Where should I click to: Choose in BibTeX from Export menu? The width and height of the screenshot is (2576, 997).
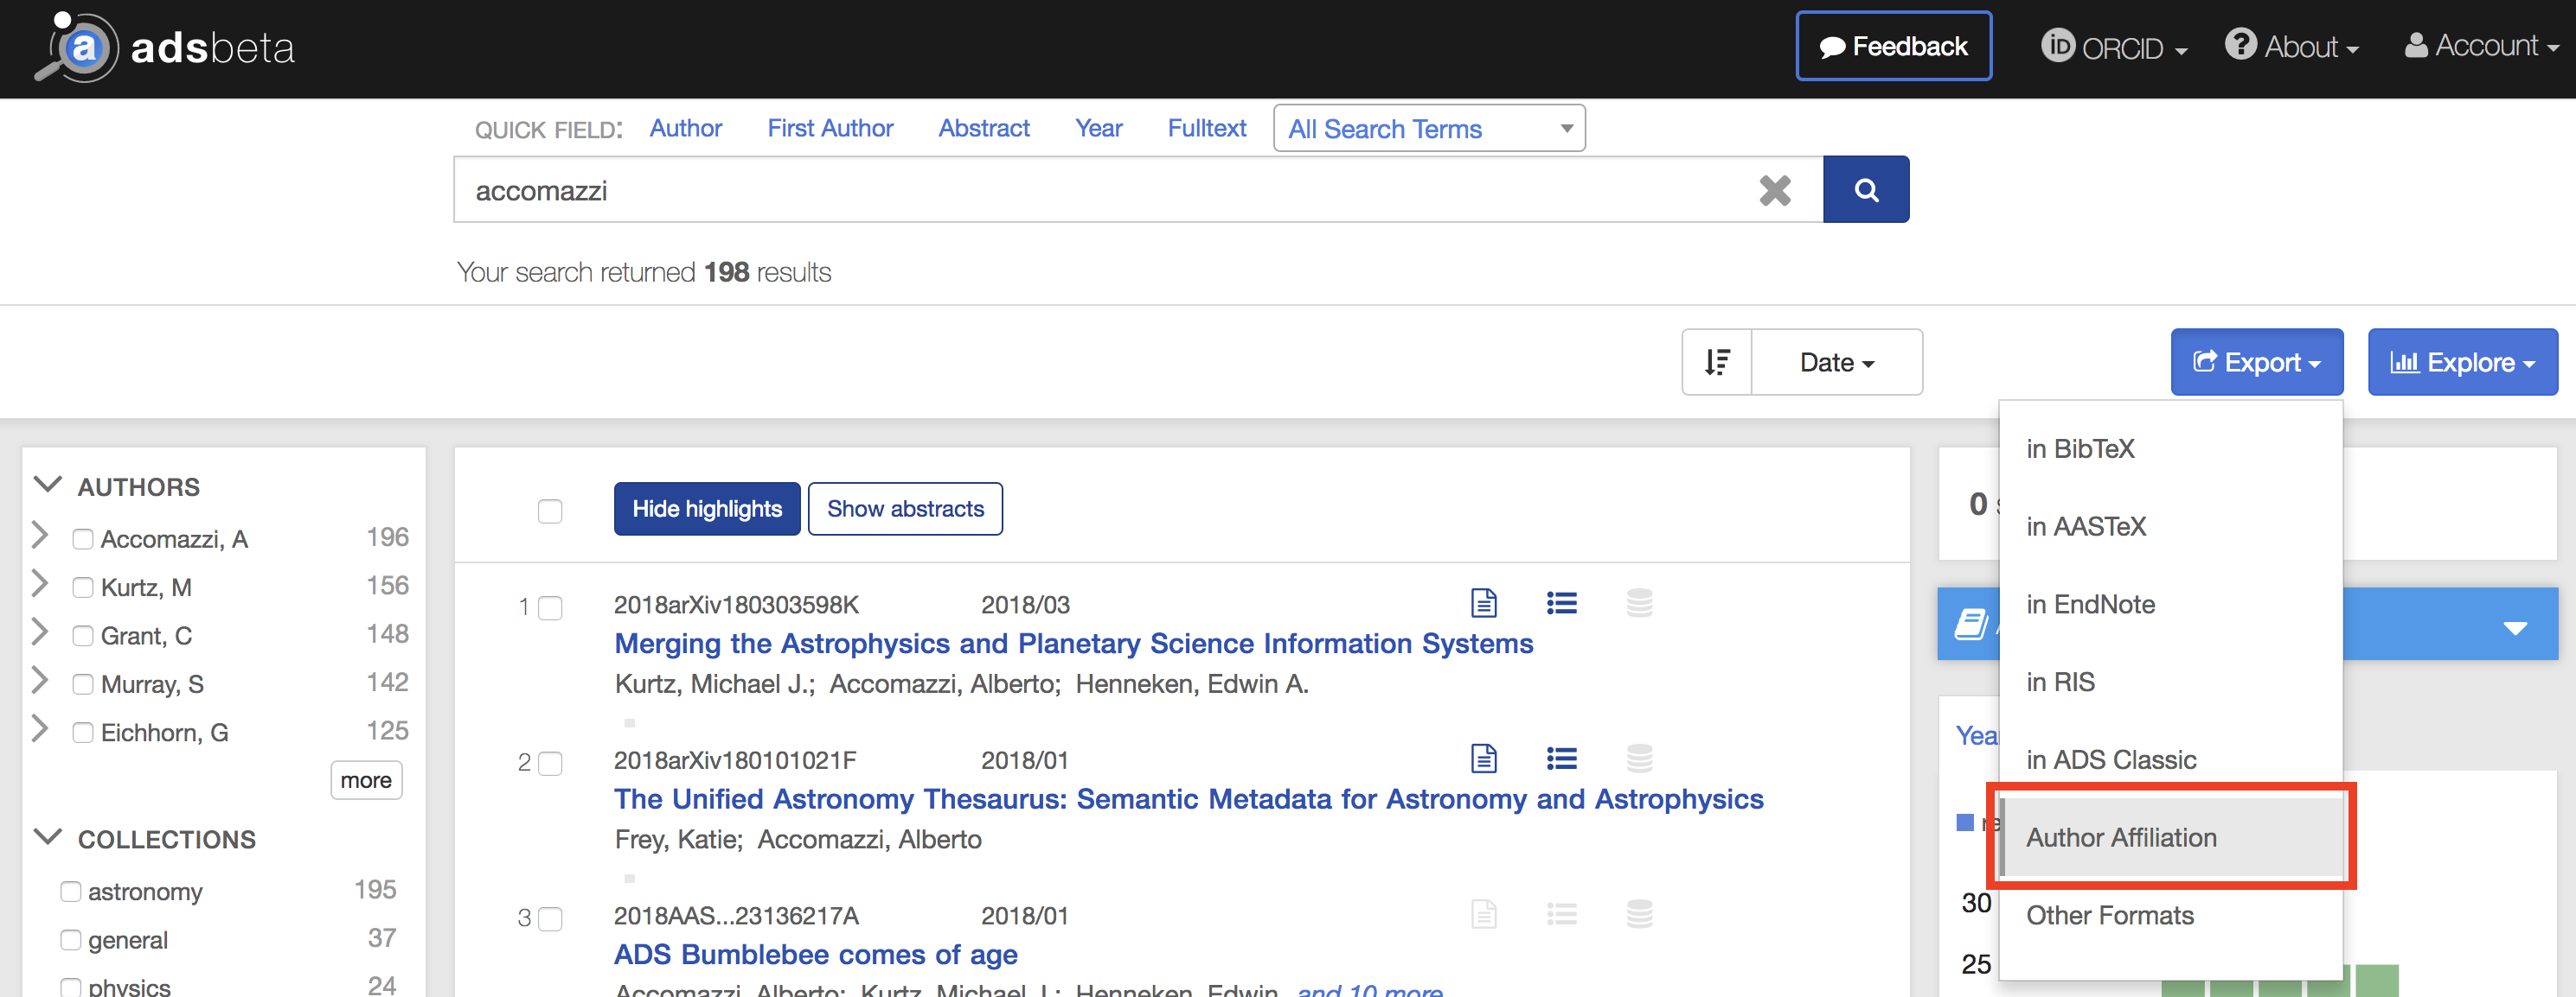(2080, 448)
